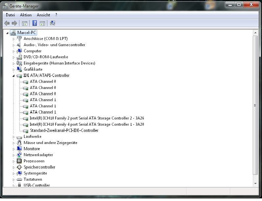Scan for hardware changes icon
The width and height of the screenshot is (262, 201).
tap(53, 23)
